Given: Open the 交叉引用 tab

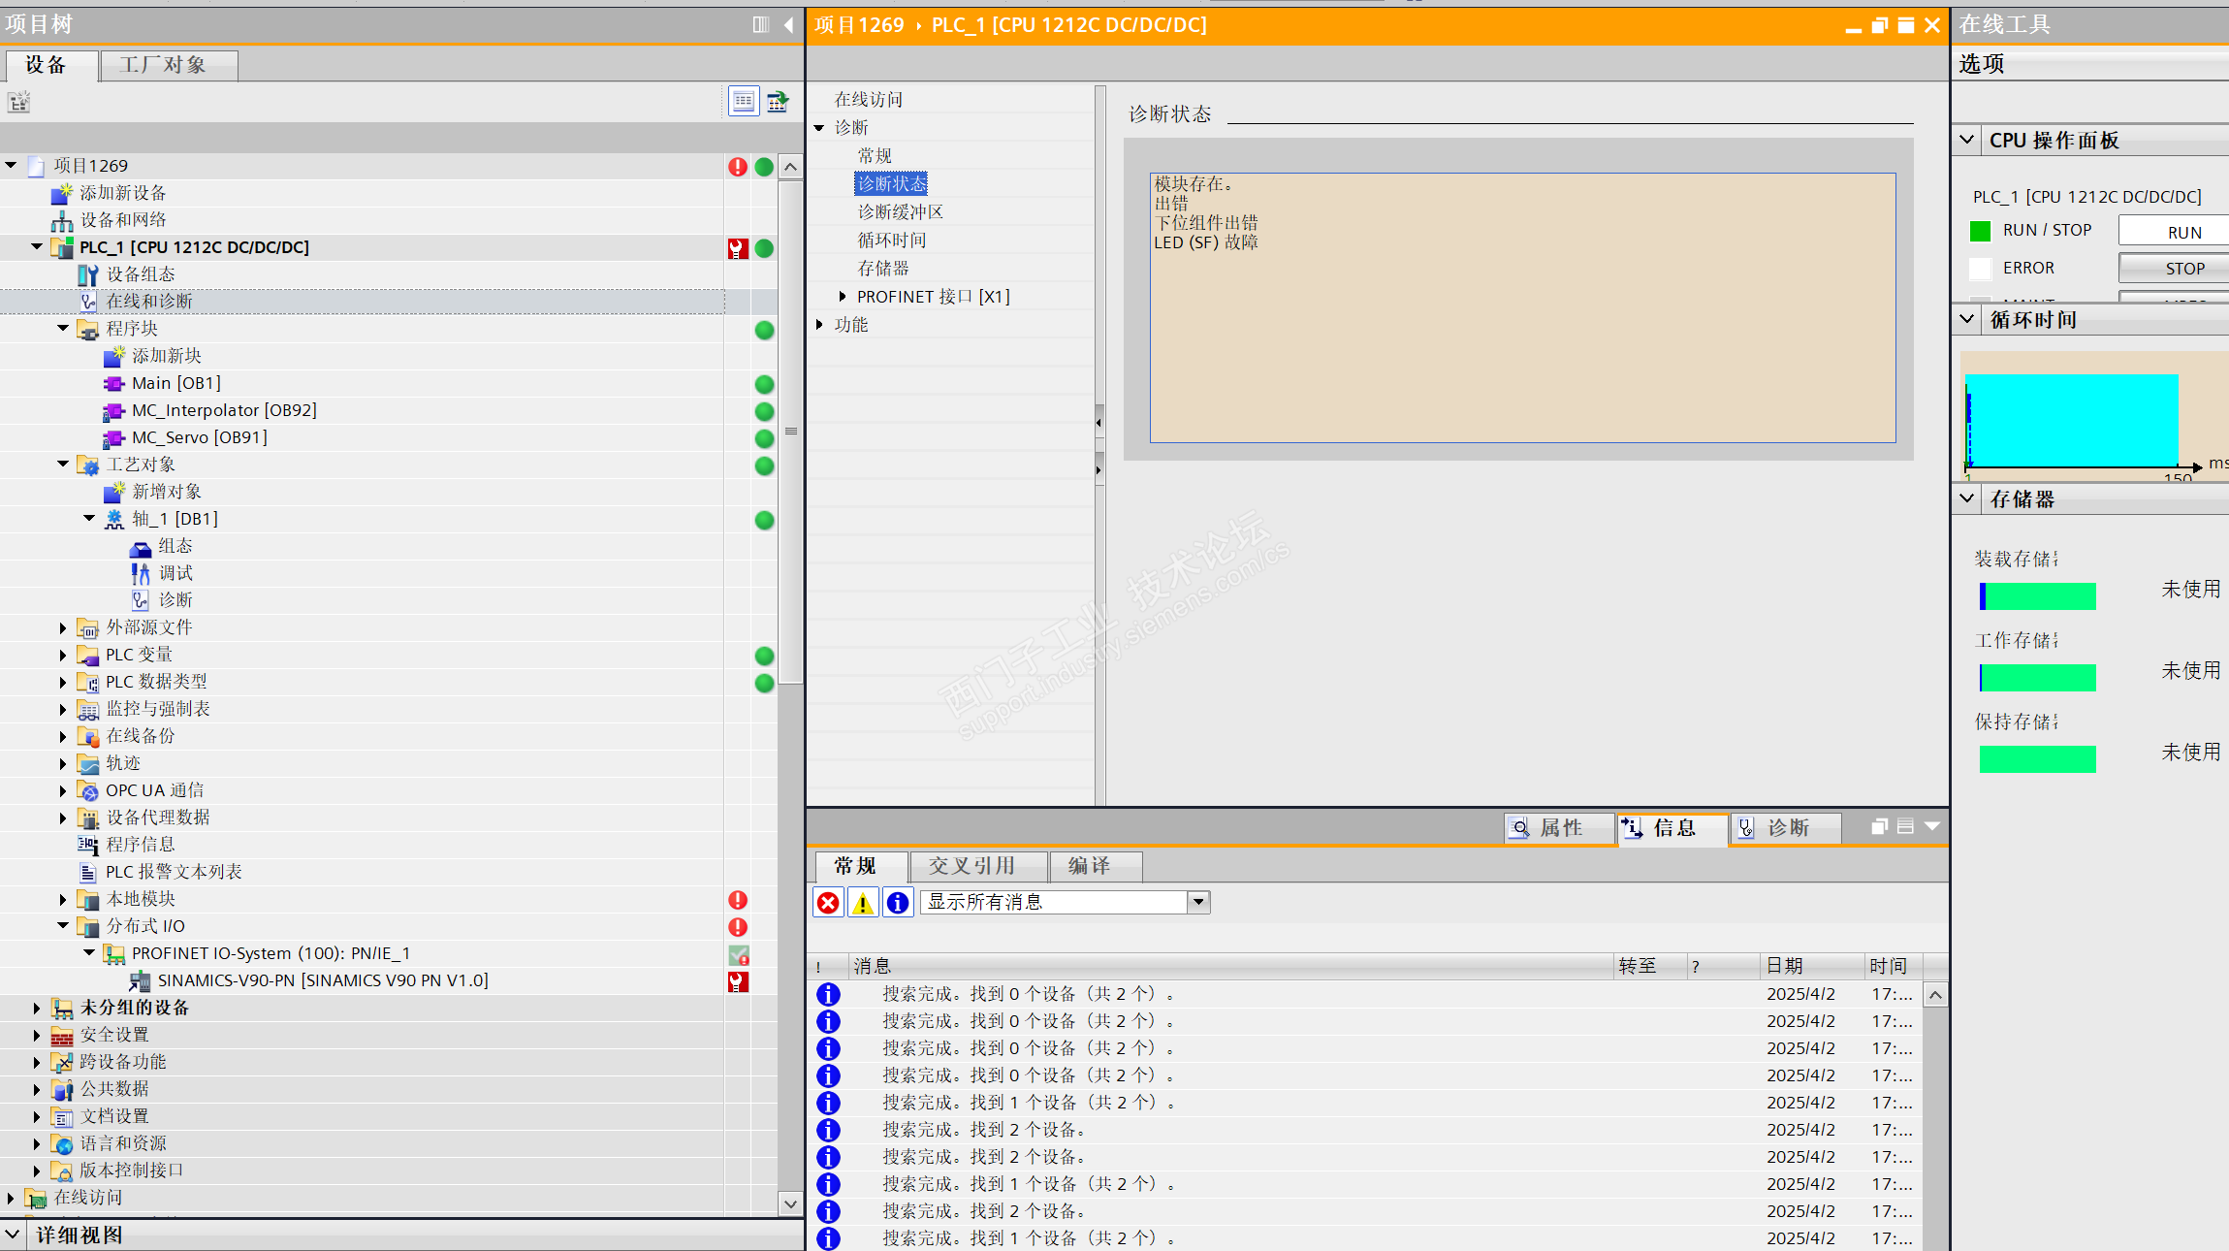Looking at the screenshot, I should click(971, 865).
